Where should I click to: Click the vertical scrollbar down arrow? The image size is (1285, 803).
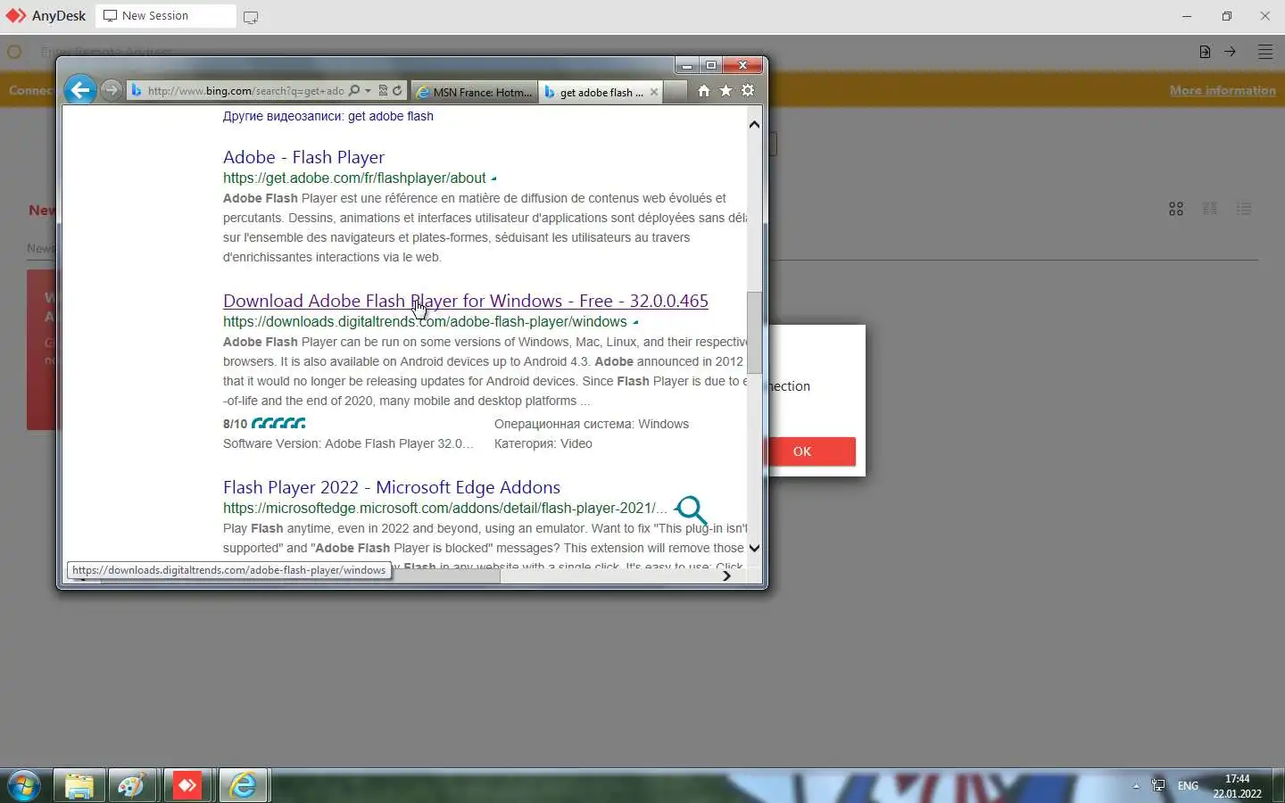tap(754, 548)
